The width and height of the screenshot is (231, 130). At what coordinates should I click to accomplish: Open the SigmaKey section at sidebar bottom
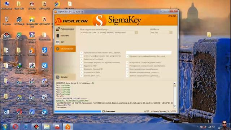click(x=65, y=77)
